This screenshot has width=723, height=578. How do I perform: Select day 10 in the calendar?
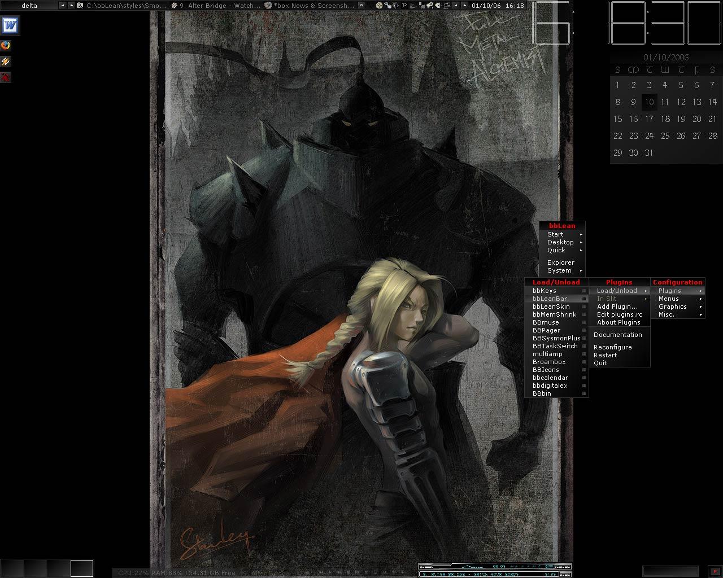pyautogui.click(x=650, y=102)
